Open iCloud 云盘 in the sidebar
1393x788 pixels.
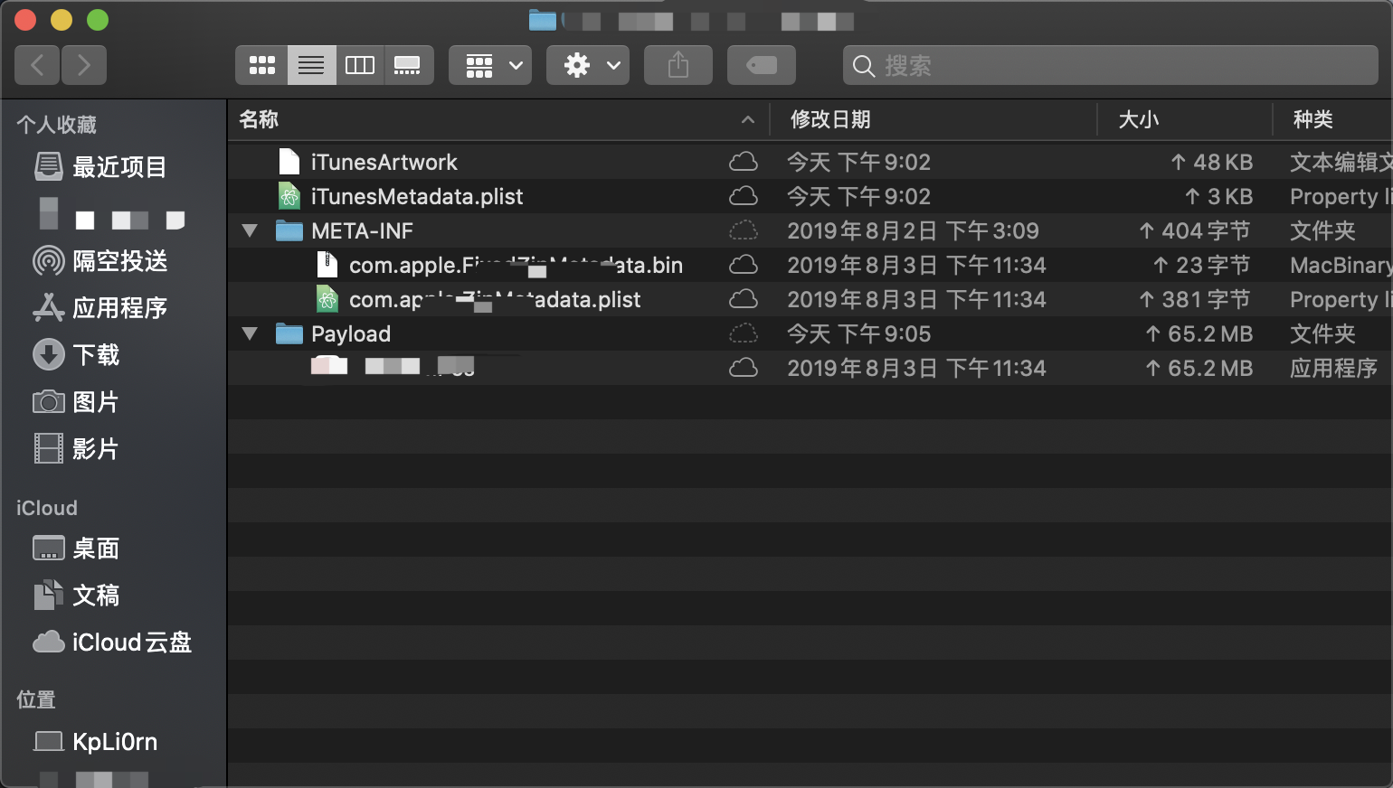pyautogui.click(x=113, y=643)
